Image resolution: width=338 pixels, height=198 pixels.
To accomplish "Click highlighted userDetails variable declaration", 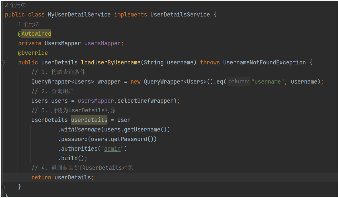I will point(89,120).
